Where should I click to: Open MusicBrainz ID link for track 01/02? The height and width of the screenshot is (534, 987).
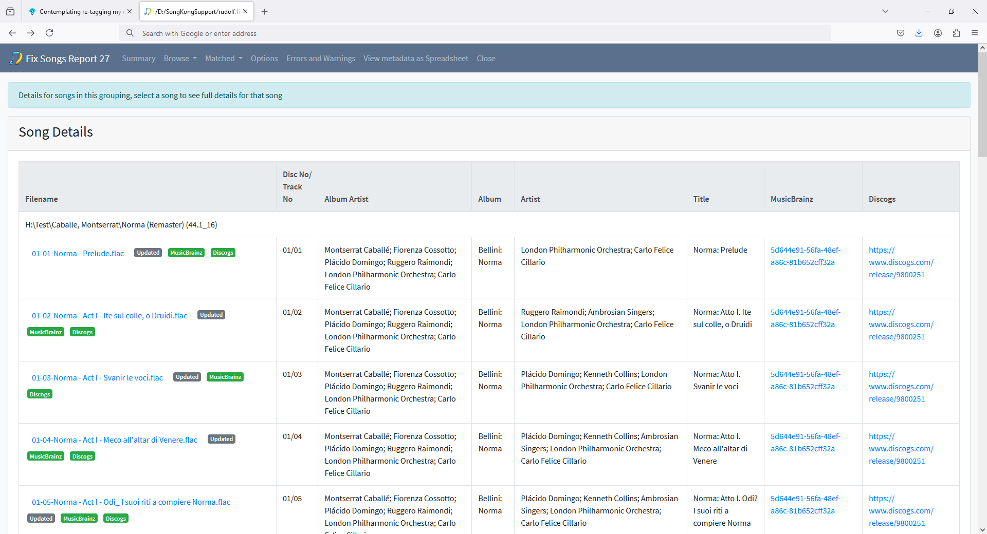tap(805, 318)
